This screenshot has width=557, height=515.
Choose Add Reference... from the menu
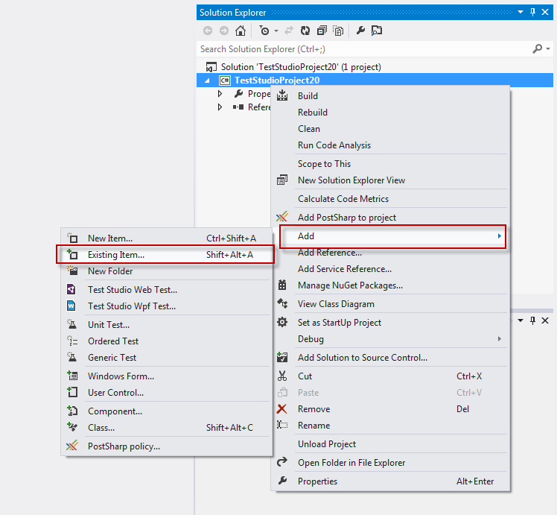(390, 253)
